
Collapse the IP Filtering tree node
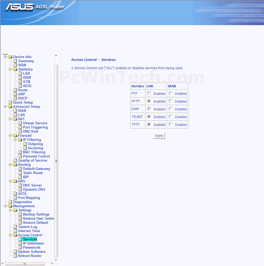click(x=15, y=140)
